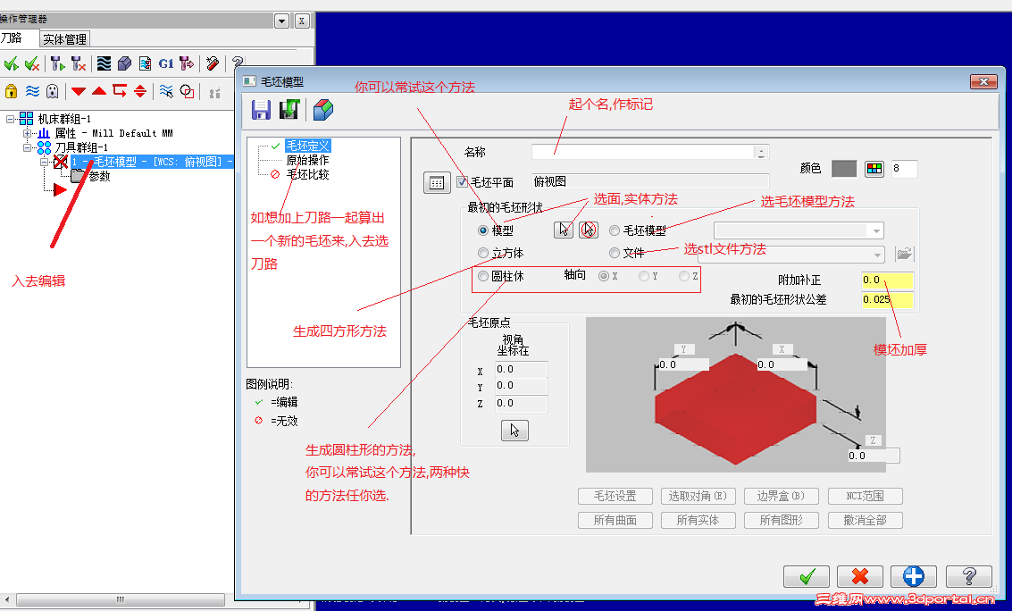Viewport: 1012px width, 611px height.
Task: Open Simulator options document icon
Action: coord(146,63)
